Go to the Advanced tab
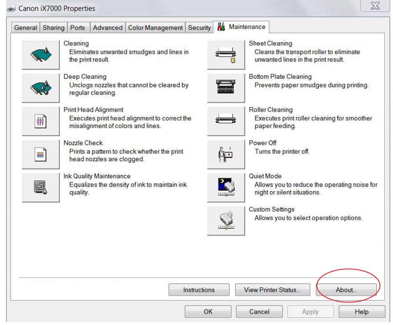Image resolution: width=393 pixels, height=325 pixels. pyautogui.click(x=107, y=28)
